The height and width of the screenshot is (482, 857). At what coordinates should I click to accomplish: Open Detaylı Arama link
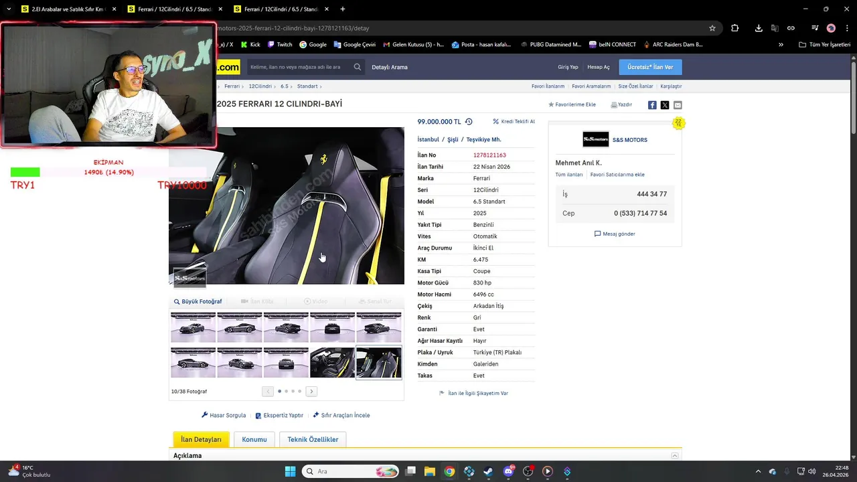(x=390, y=67)
